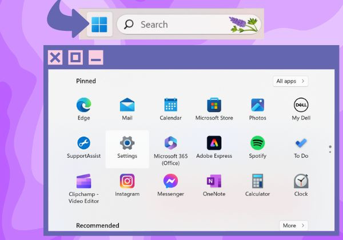Launch the Photos app

pos(257,109)
